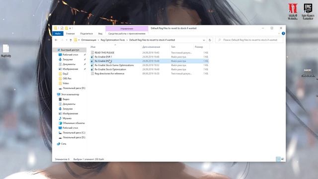The image size is (318, 179).
Task: Expand the ribbon with the chevron
Action: 279,33
